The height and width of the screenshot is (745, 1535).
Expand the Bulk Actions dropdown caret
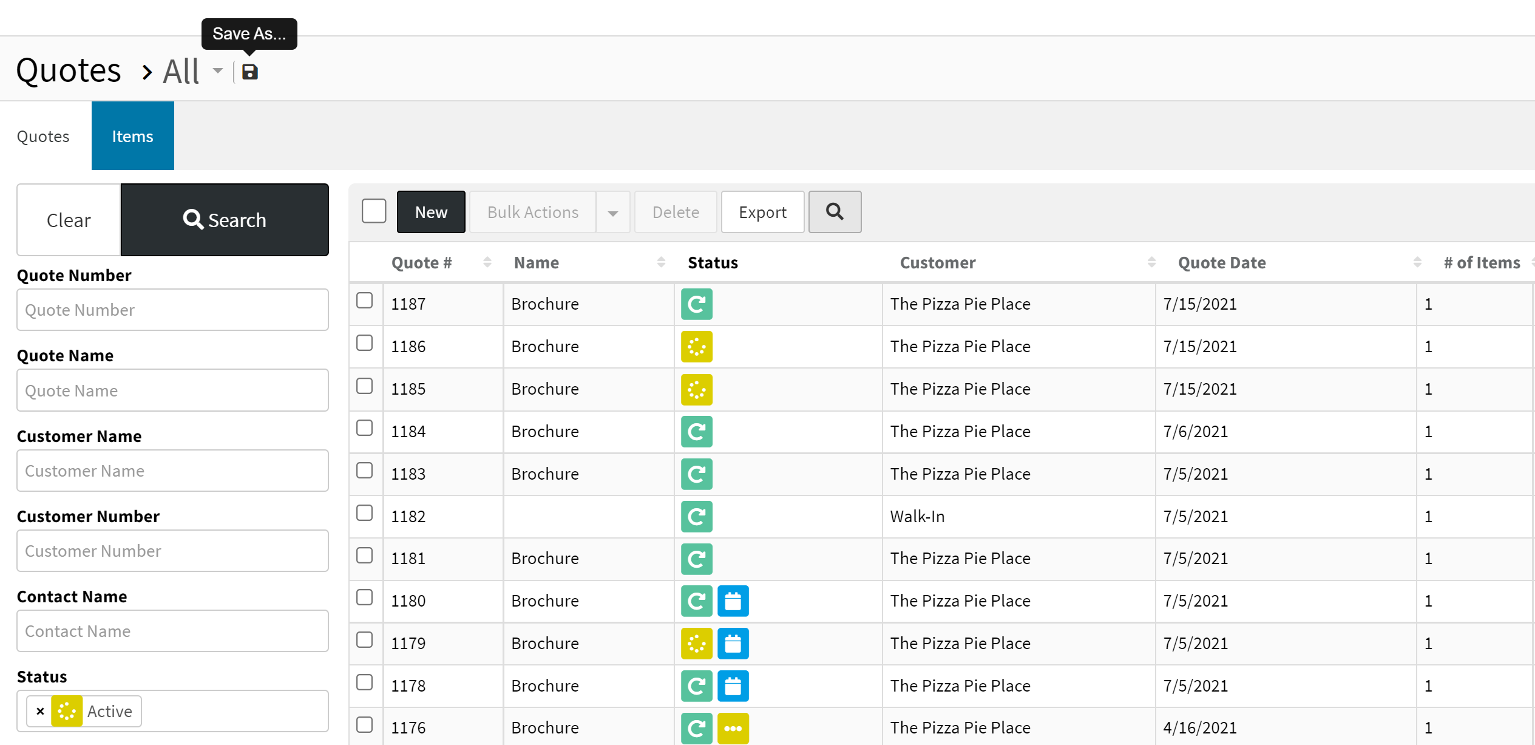click(612, 213)
